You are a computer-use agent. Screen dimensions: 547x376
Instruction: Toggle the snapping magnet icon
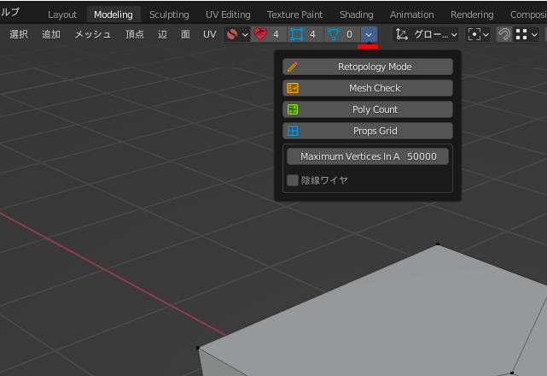(x=504, y=34)
